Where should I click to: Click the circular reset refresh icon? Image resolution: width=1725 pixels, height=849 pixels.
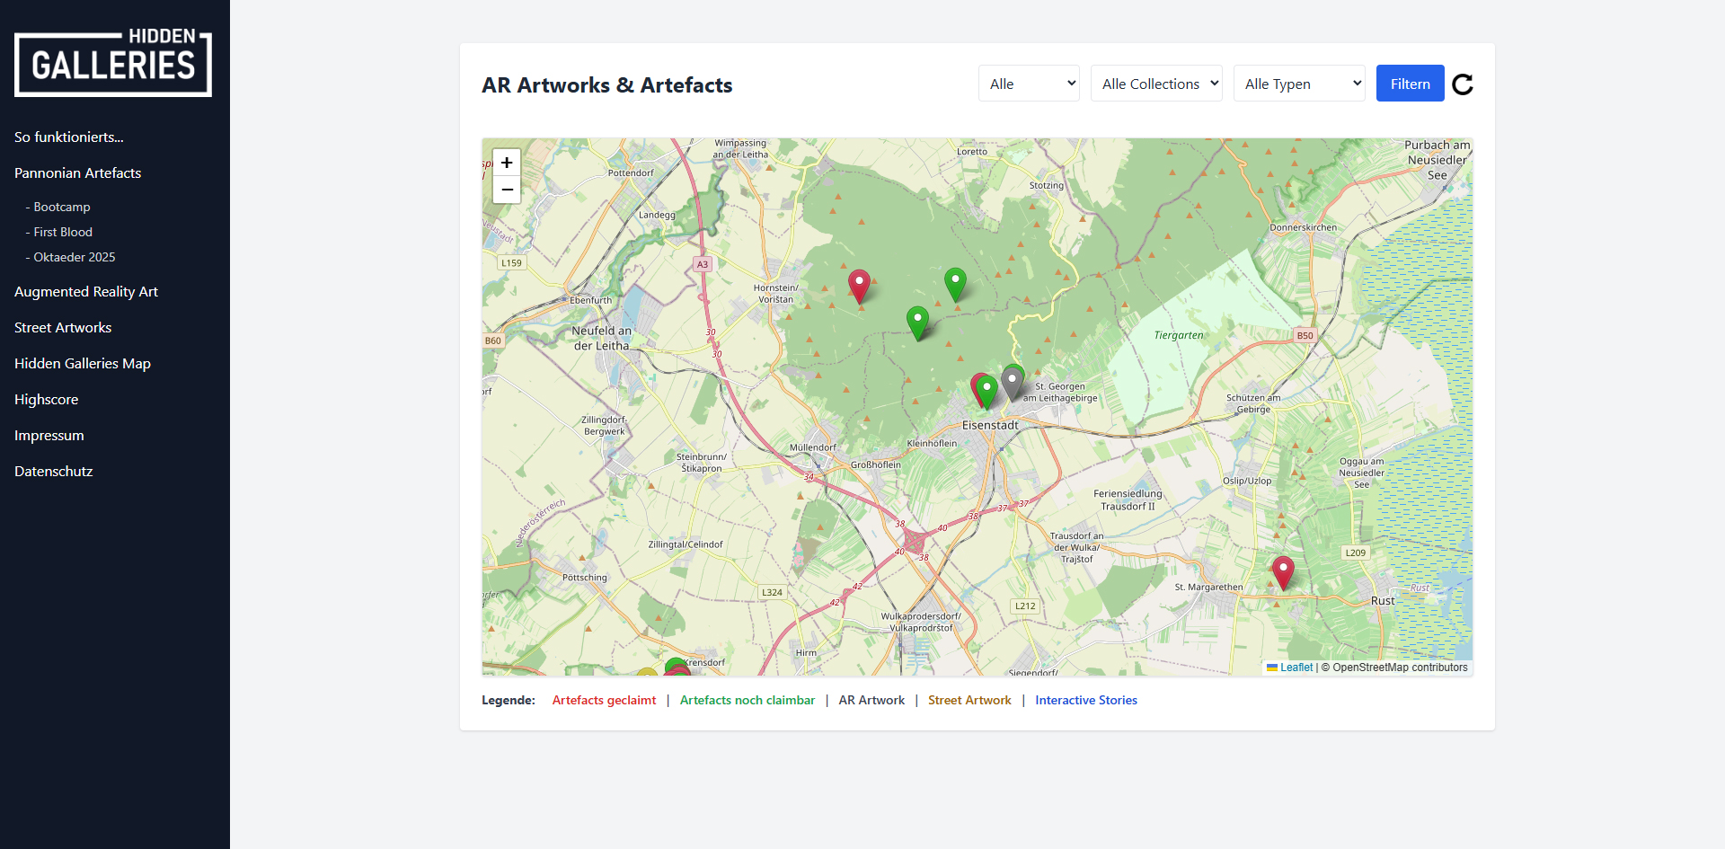(1463, 84)
